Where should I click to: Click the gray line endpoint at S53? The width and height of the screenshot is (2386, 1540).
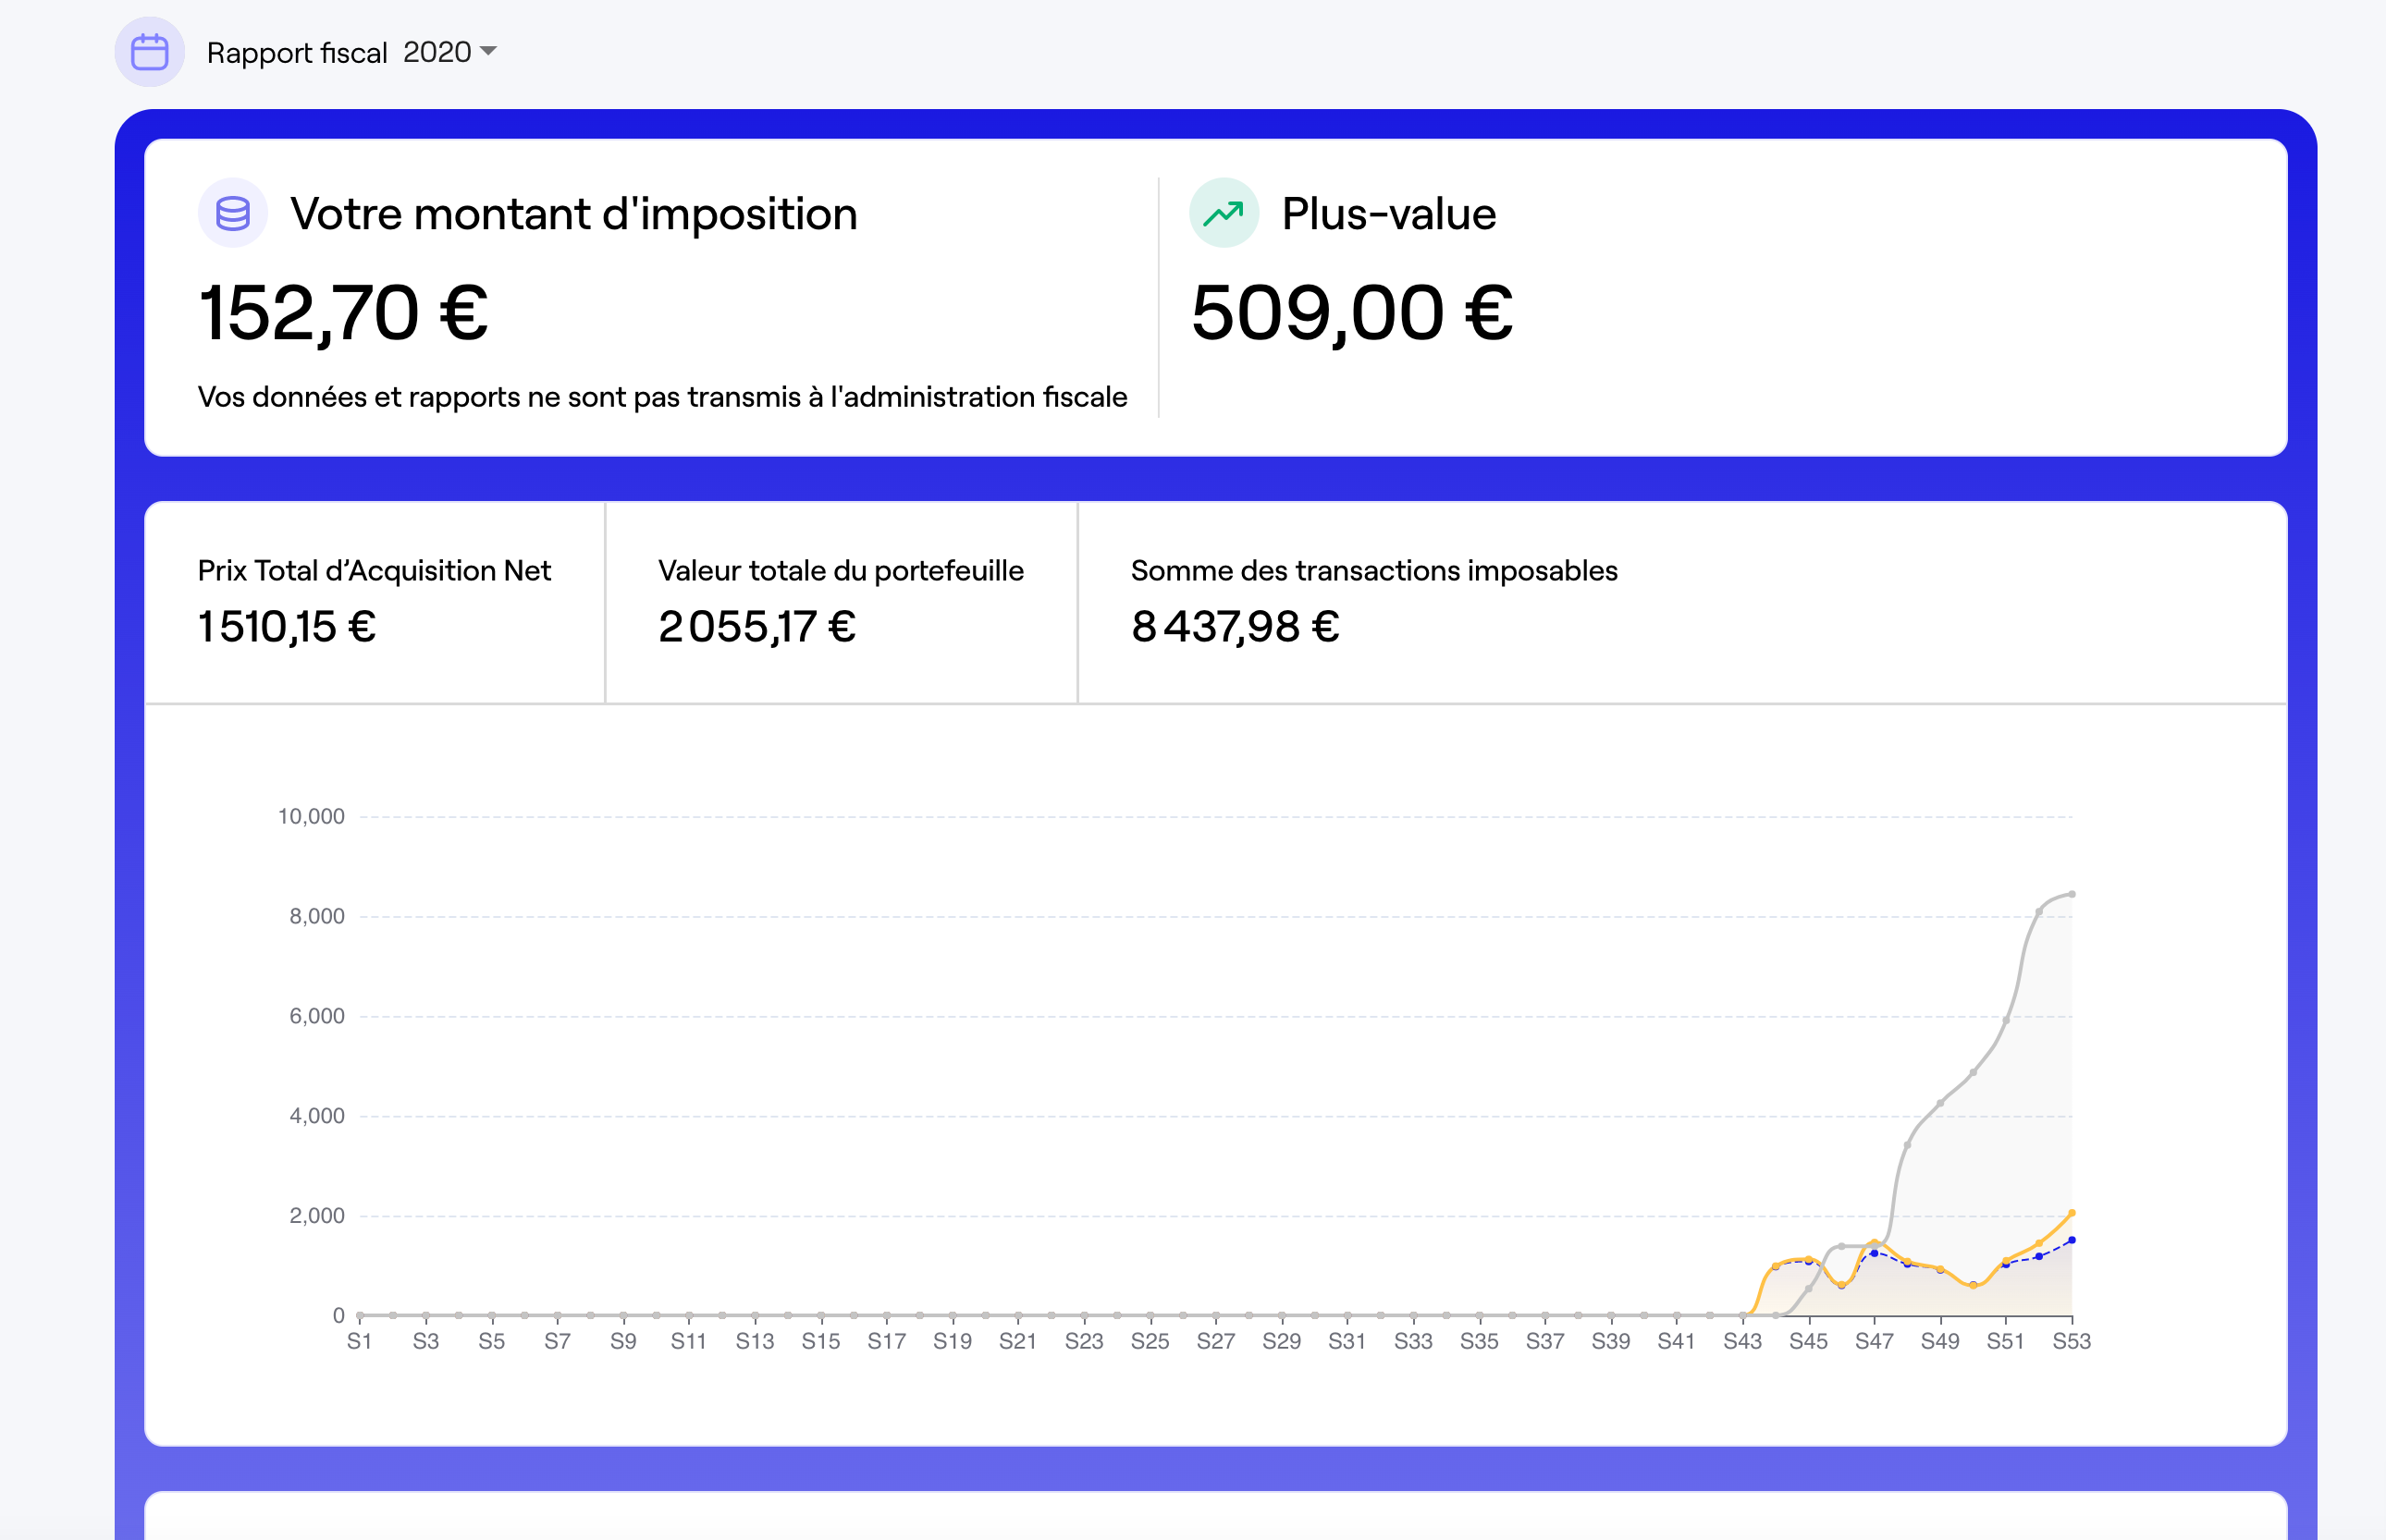[x=2071, y=894]
